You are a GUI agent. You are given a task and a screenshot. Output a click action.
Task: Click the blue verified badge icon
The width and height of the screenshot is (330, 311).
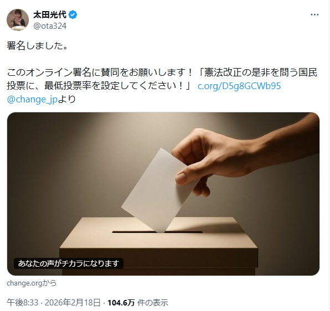click(73, 15)
